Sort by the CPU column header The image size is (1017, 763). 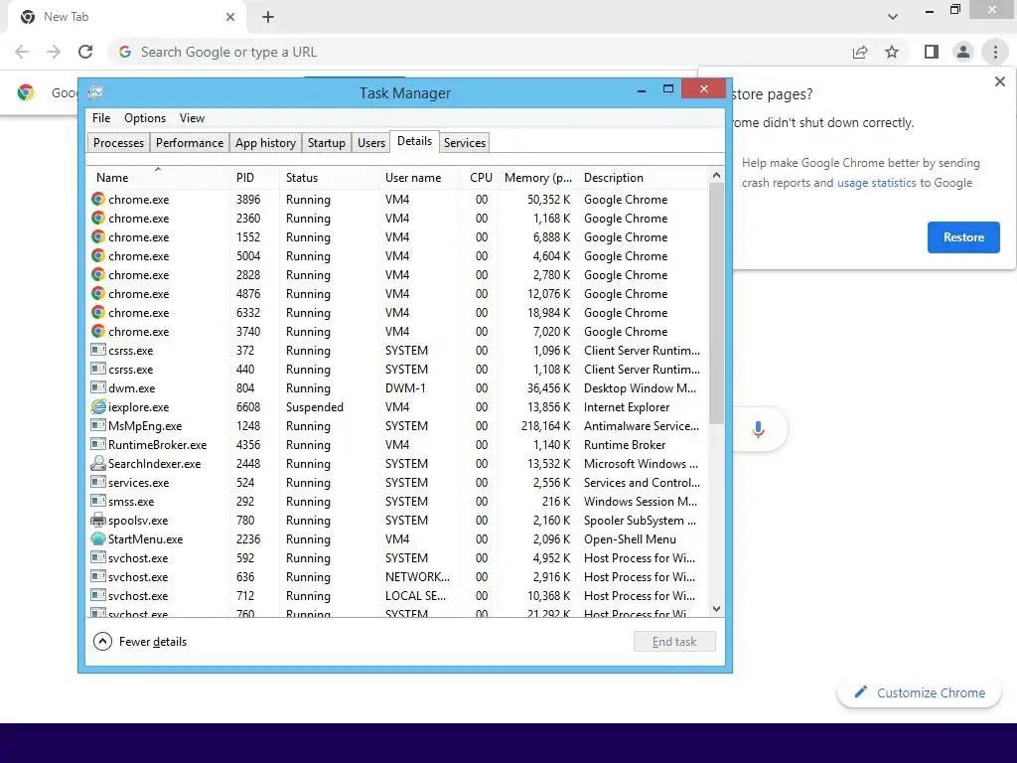pyautogui.click(x=481, y=178)
